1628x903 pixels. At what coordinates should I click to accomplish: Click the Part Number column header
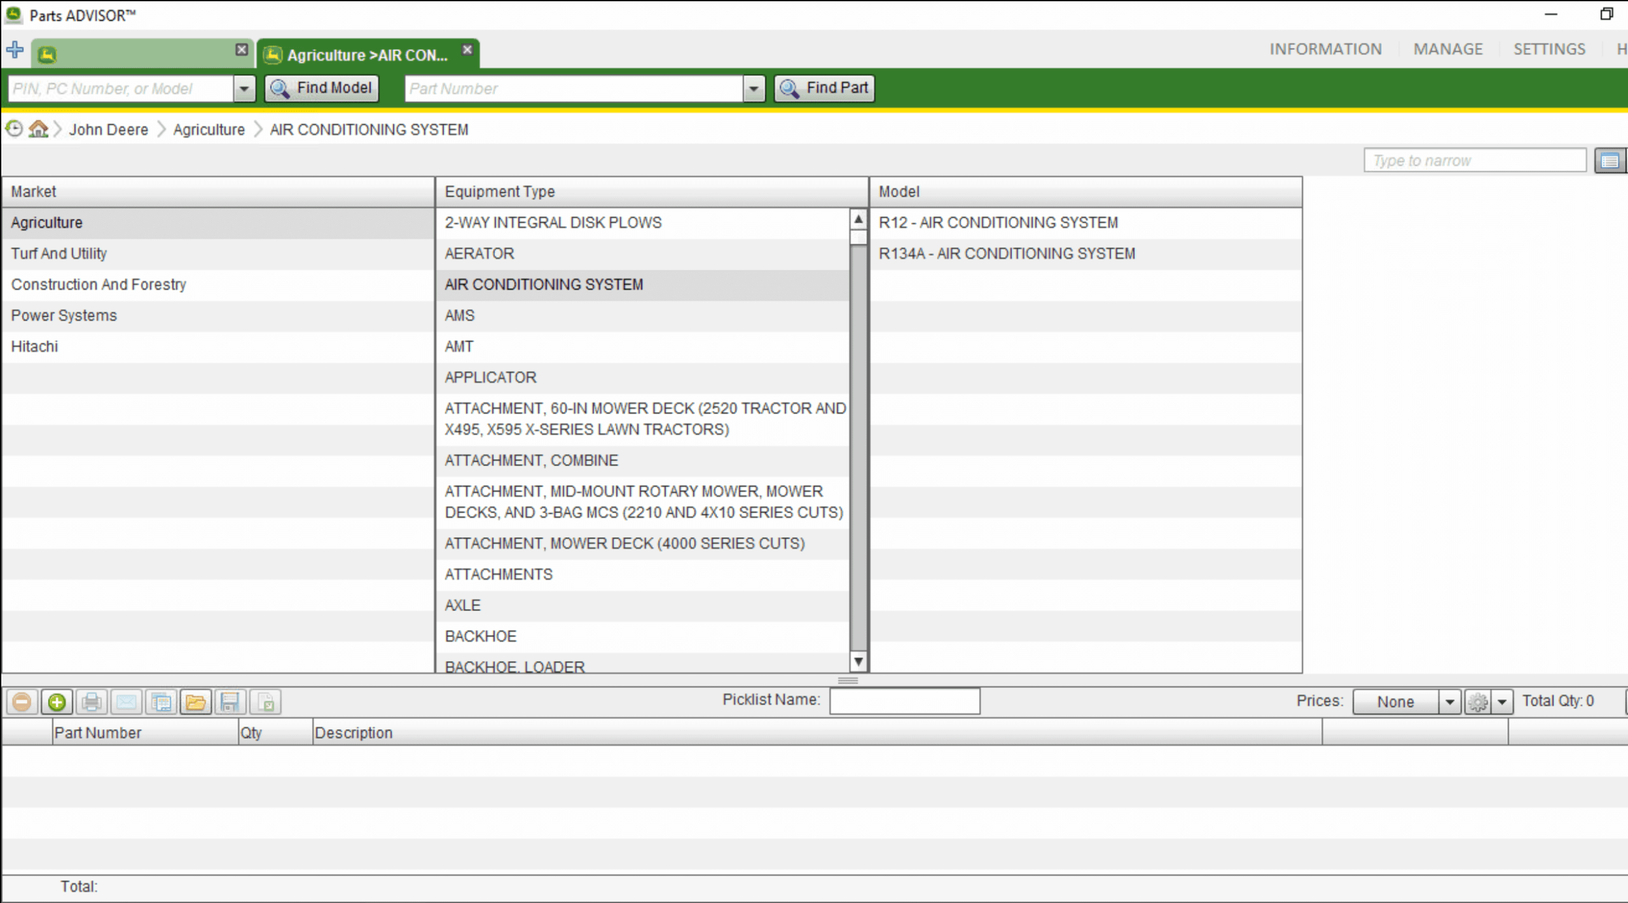[146, 733]
